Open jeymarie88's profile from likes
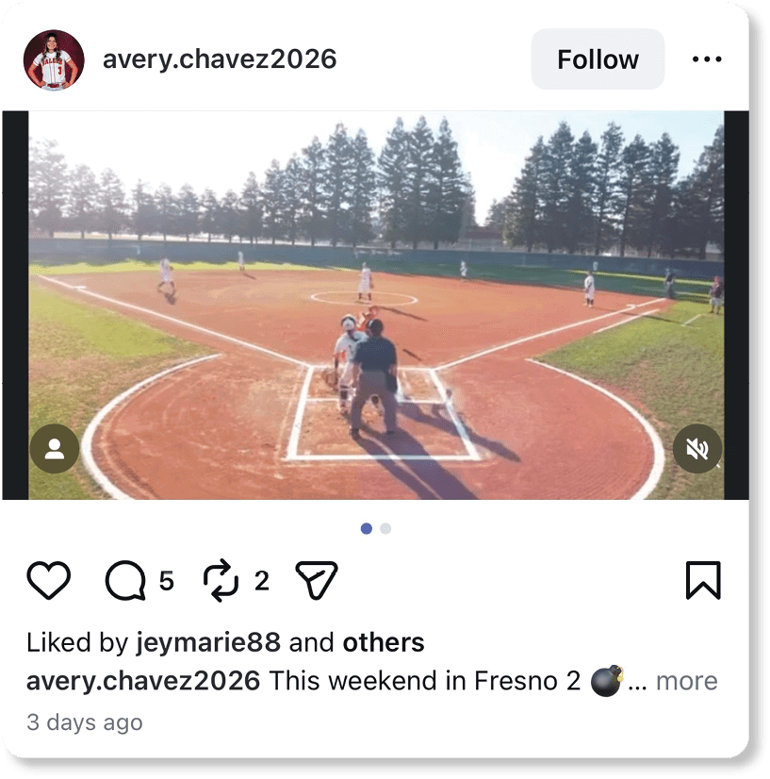Image resolution: width=770 pixels, height=779 pixels. 208,642
